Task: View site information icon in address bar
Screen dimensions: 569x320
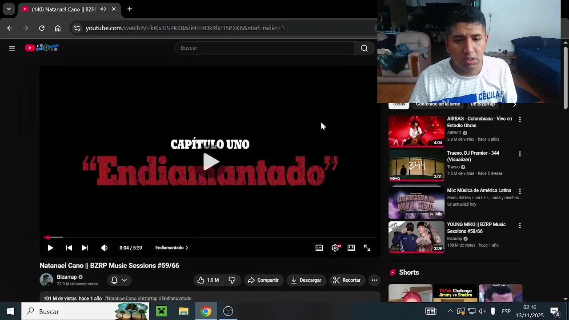Action: pos(77,28)
